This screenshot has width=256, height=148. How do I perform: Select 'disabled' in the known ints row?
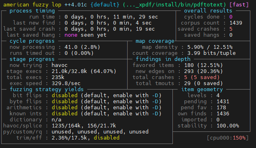click(65, 113)
